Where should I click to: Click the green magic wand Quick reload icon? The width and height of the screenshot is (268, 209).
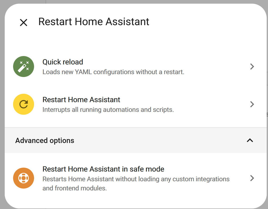(x=24, y=67)
